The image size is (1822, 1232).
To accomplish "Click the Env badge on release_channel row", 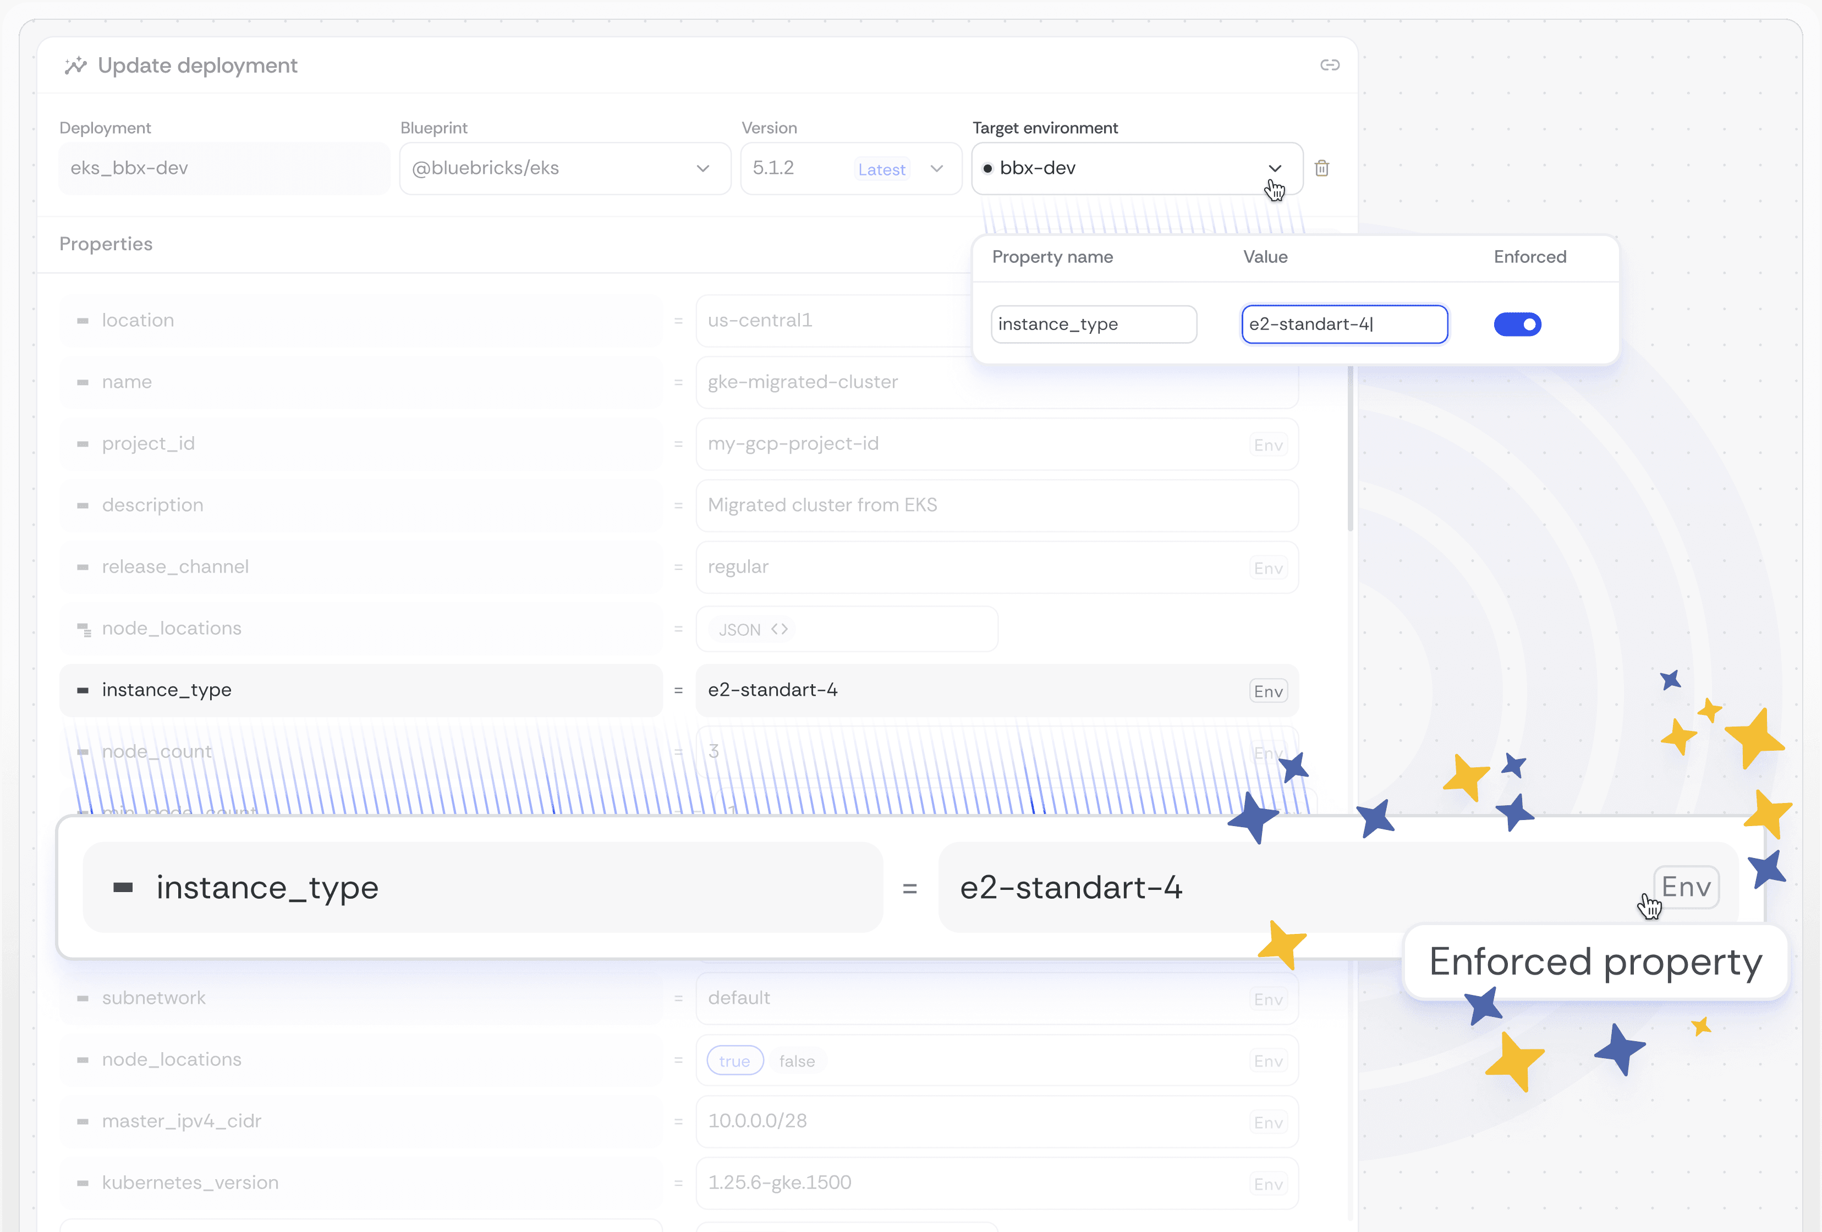I will pos(1267,568).
